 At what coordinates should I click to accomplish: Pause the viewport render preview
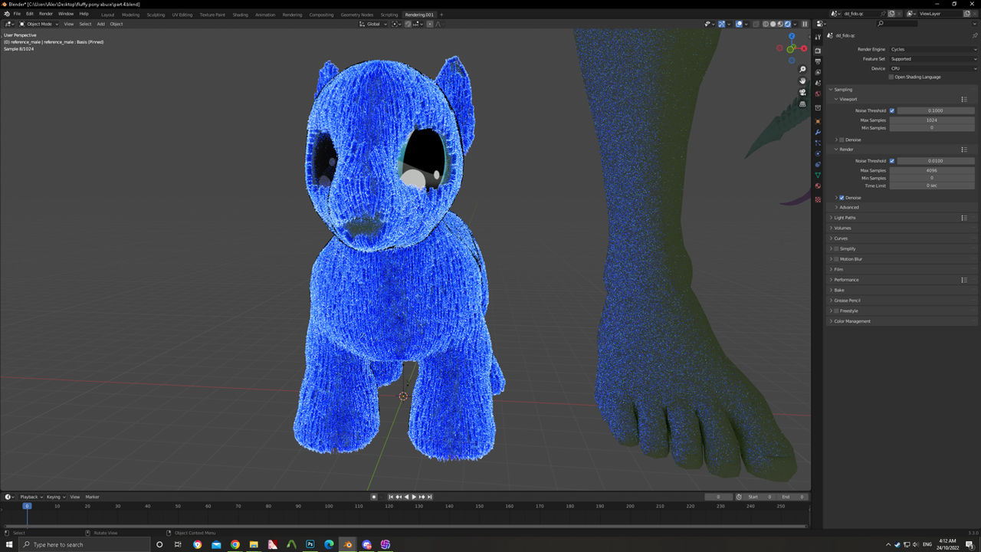[804, 24]
